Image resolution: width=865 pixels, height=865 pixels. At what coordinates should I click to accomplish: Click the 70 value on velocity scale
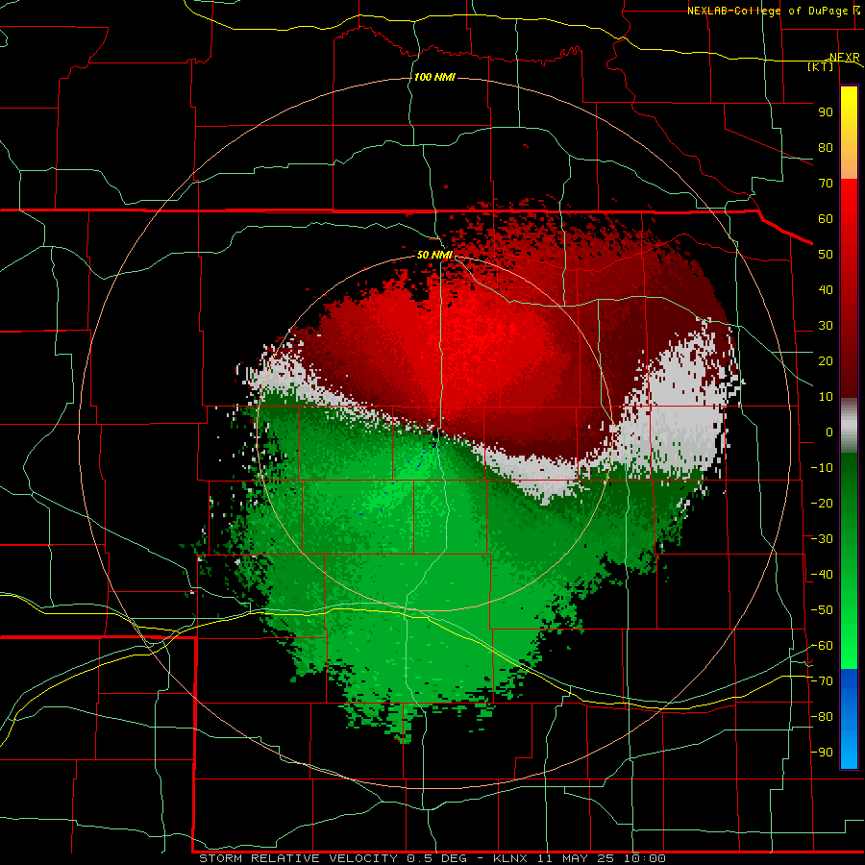pyautogui.click(x=826, y=184)
